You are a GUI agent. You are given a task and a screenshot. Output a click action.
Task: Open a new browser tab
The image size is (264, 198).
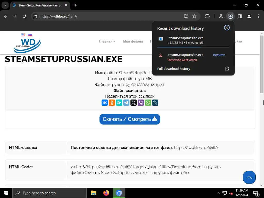click(75, 5)
